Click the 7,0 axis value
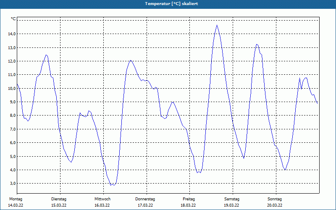The width and height of the screenshot is (336, 210). pyautogui.click(x=13, y=129)
